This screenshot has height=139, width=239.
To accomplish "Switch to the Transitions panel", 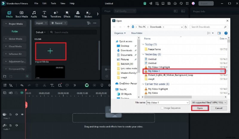I will [x=56, y=14].
